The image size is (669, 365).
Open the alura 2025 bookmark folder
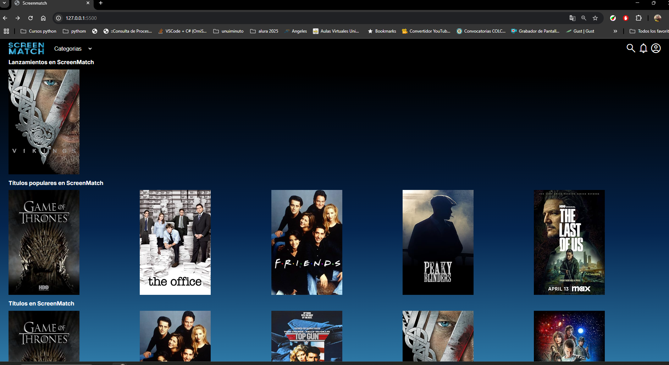pos(264,31)
